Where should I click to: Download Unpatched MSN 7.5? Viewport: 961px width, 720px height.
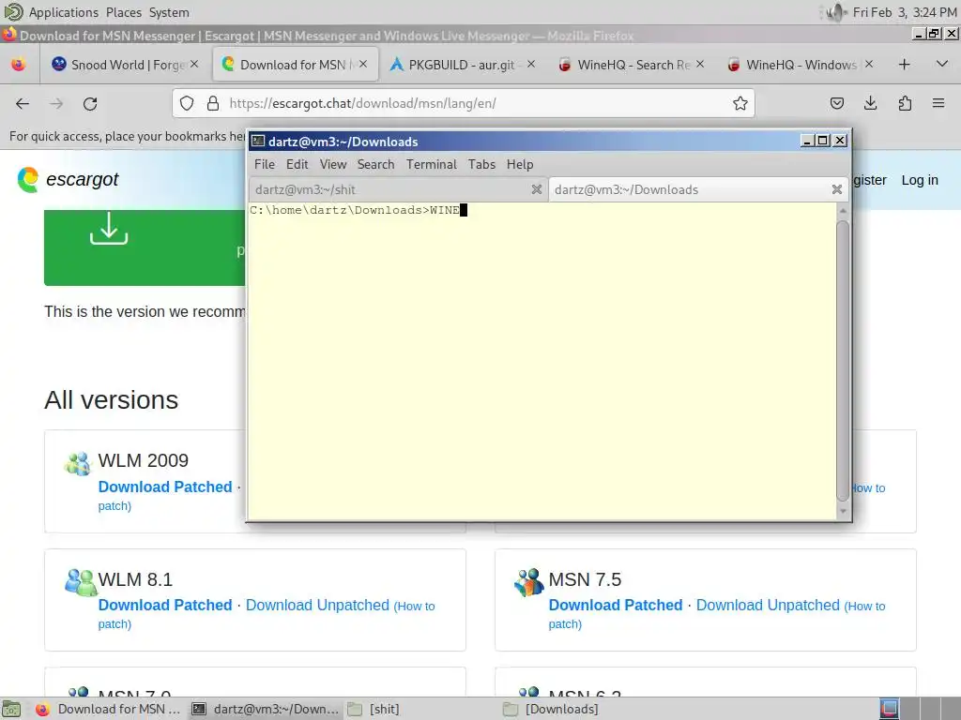pos(768,605)
